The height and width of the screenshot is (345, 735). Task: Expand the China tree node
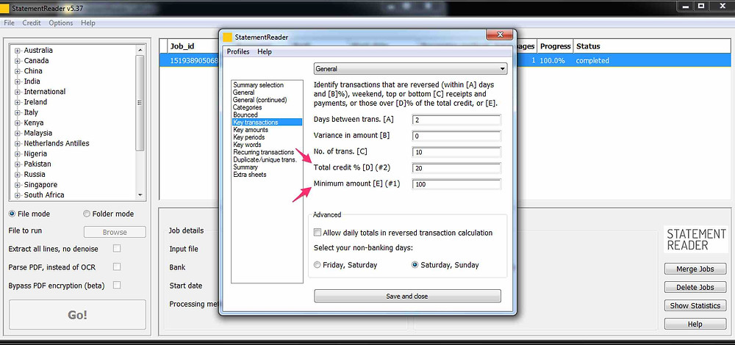tap(18, 71)
